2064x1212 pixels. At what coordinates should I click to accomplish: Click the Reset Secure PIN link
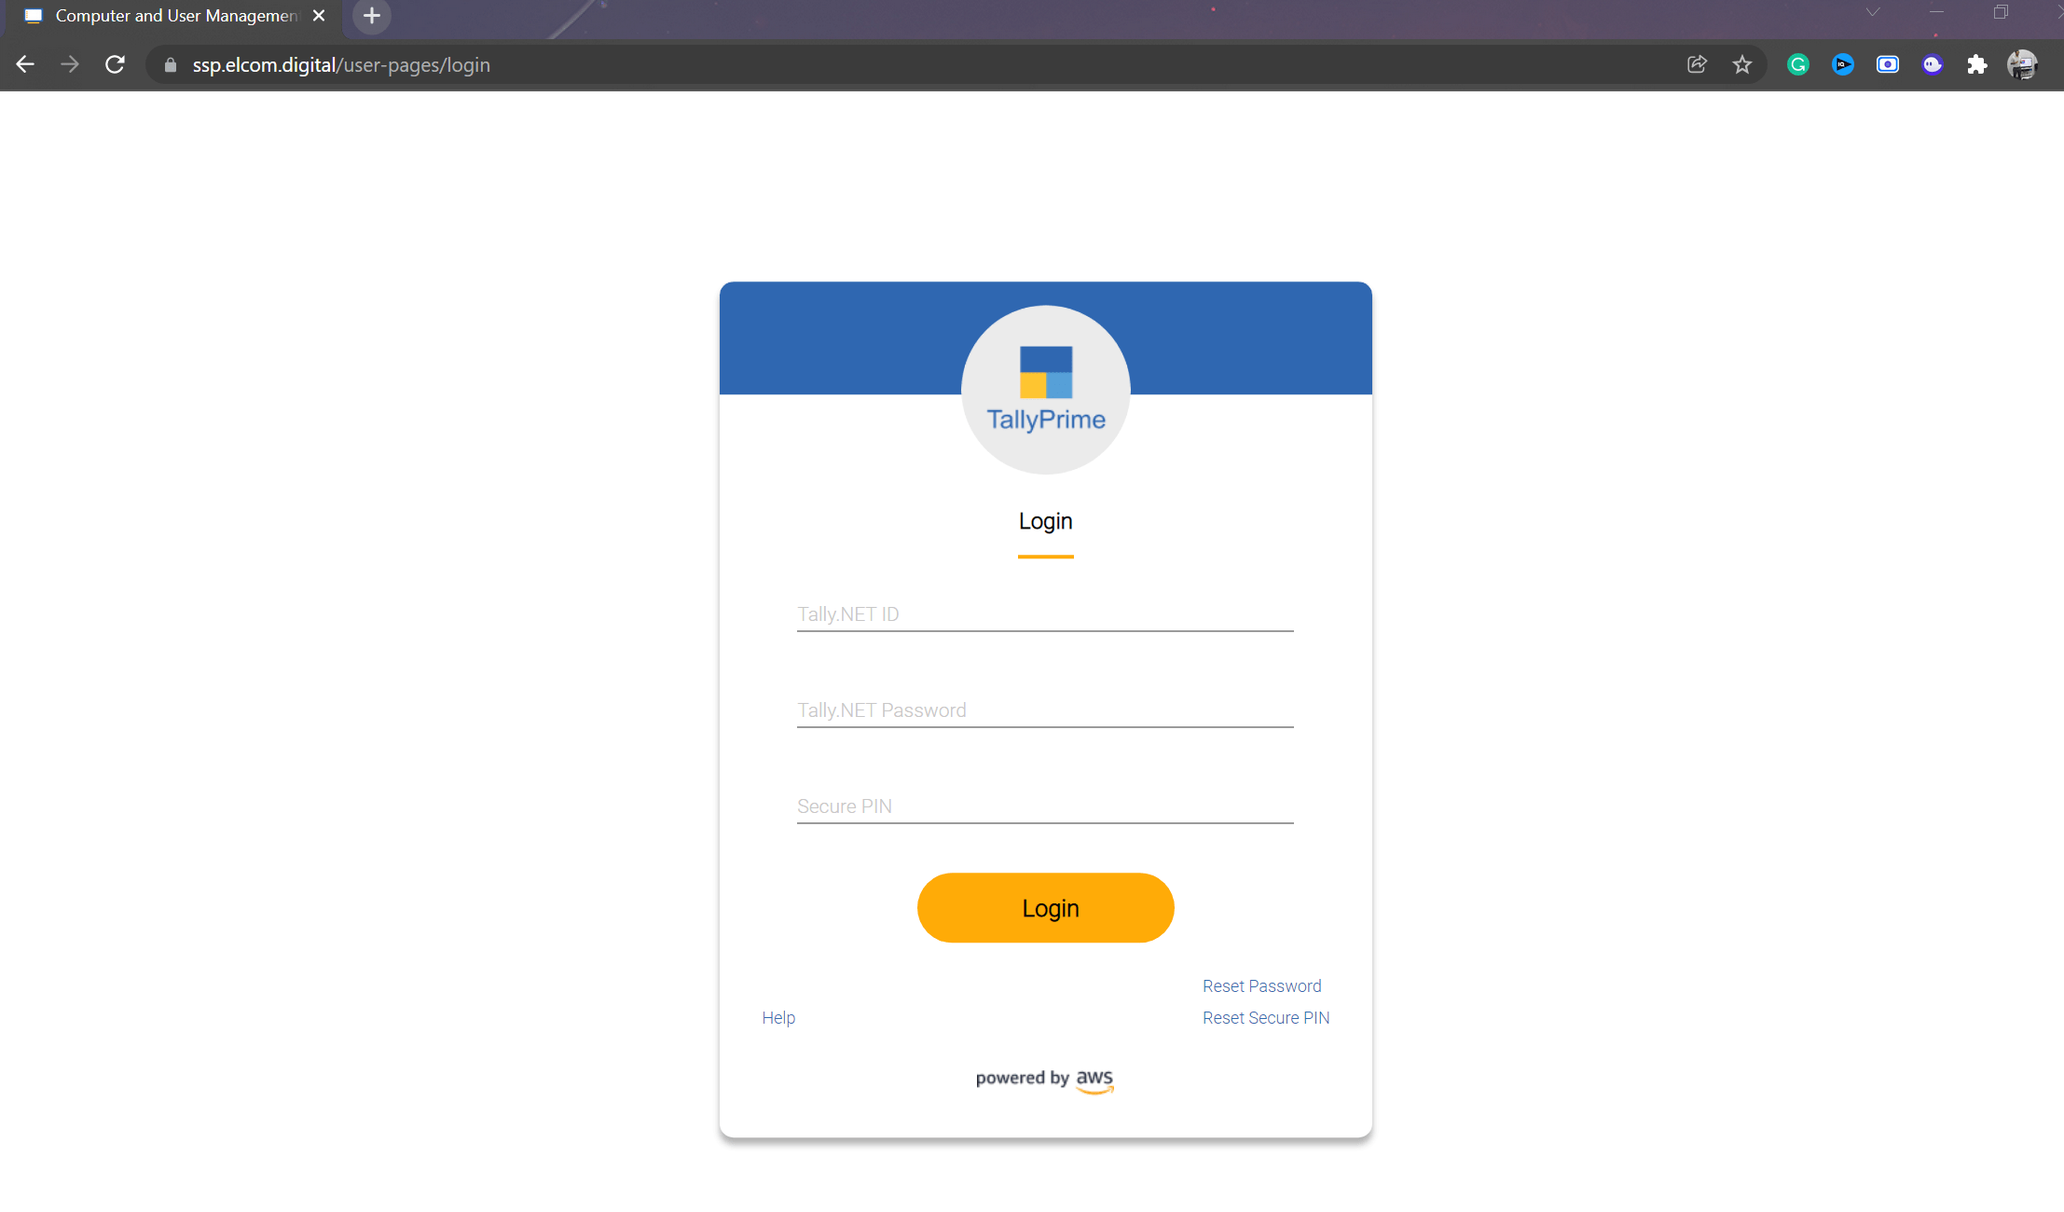pyautogui.click(x=1265, y=1017)
